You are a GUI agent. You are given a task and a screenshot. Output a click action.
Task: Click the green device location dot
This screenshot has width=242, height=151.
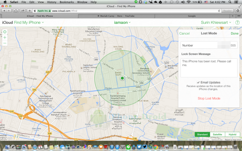(122, 78)
